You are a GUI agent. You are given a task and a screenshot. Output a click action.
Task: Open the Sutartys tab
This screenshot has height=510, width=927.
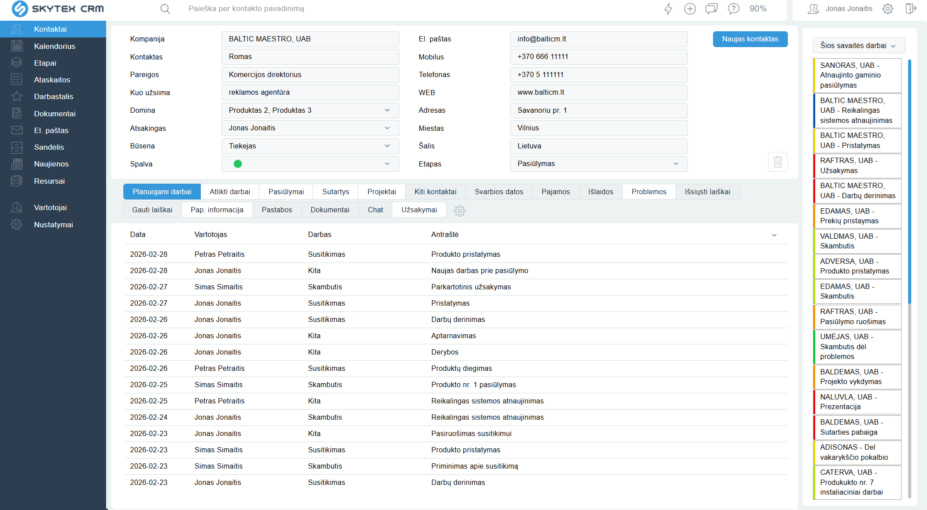[x=336, y=192]
